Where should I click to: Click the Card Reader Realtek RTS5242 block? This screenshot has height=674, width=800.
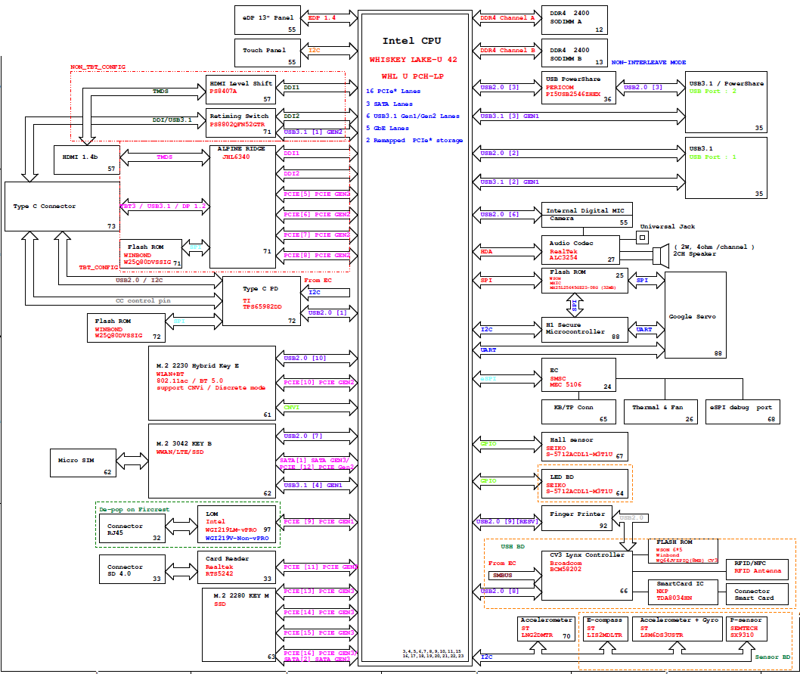237,567
